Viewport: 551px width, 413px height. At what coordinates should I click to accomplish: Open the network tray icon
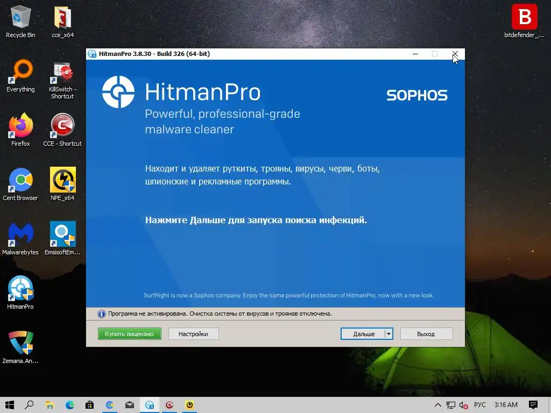pyautogui.click(x=450, y=405)
